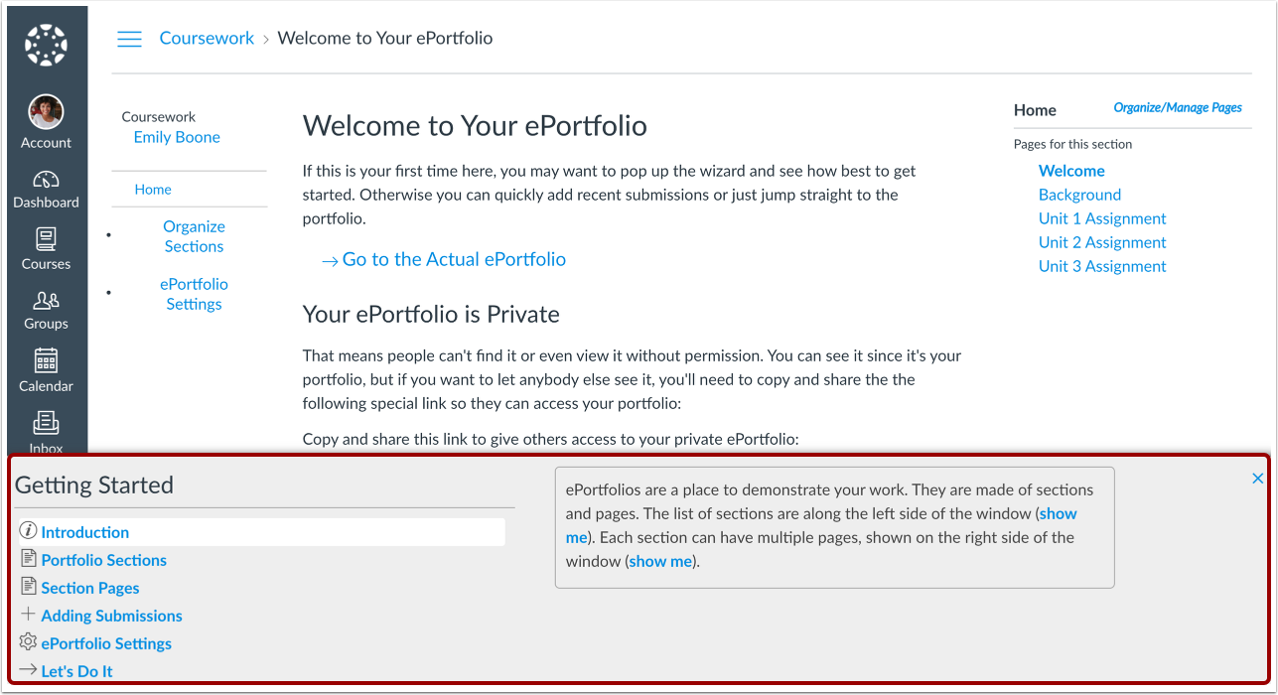This screenshot has width=1278, height=695.
Task: Open the Inbox icon in sidebar
Action: tap(46, 422)
